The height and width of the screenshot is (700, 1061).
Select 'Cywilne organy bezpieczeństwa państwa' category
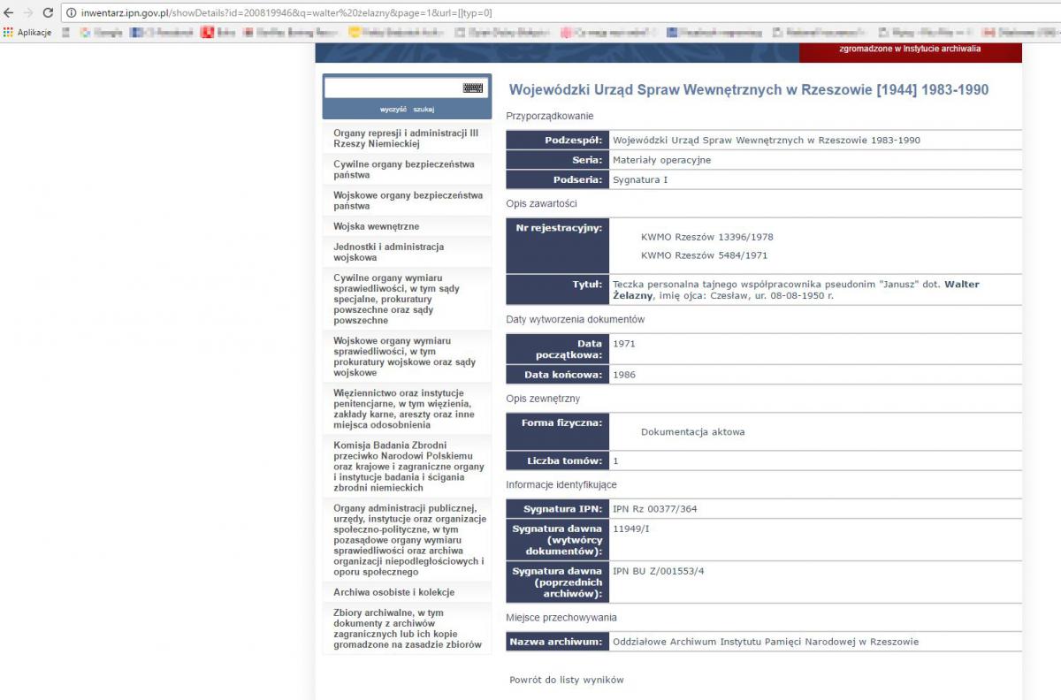point(403,170)
